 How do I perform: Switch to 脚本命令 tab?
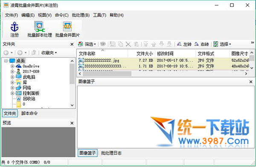pyautogui.click(x=29, y=113)
